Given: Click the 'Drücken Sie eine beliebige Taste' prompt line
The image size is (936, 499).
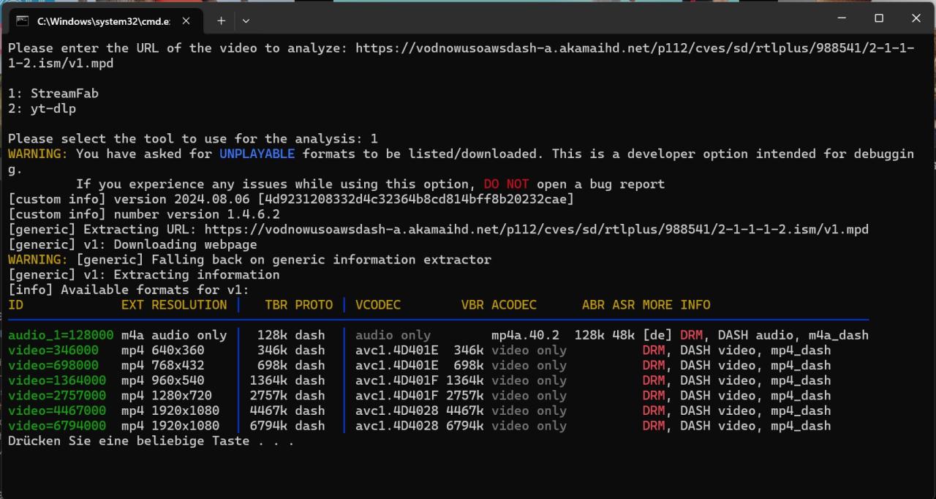Looking at the screenshot, I should coord(151,441).
